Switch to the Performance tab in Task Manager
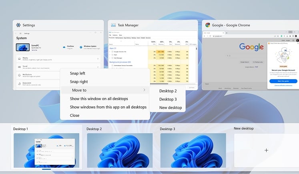This screenshot has height=174, width=299. point(119,38)
